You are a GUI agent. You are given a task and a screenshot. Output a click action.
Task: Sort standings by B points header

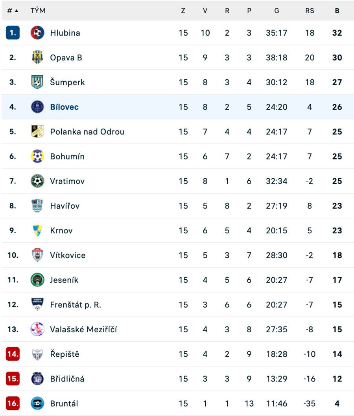click(x=337, y=11)
